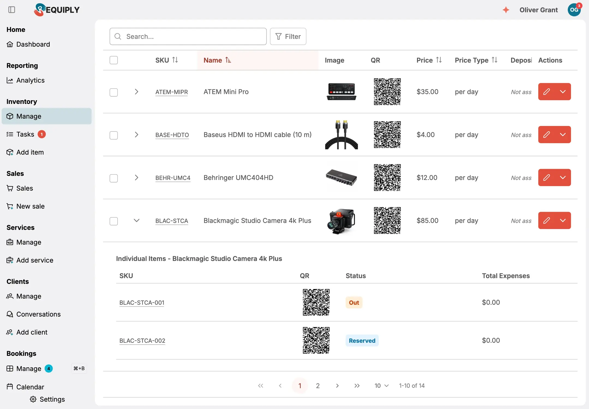Viewport: 589px width, 409px height.
Task: Sort the Price Type column
Action: click(x=495, y=60)
